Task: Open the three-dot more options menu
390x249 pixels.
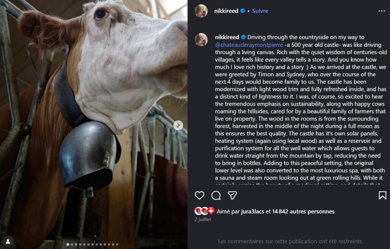Action: tap(382, 11)
